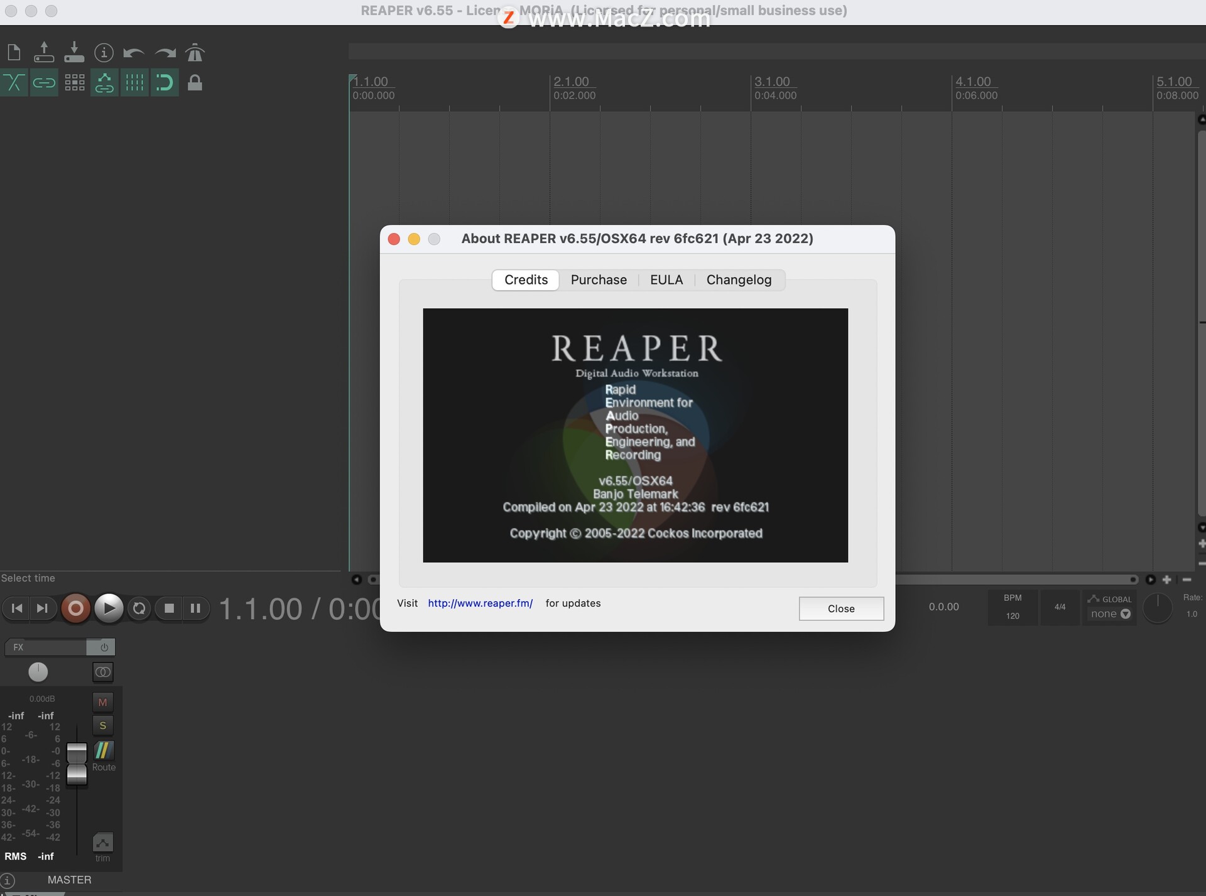Screen dimensions: 1206x896
Task: Toggle the metronome icon
Action: 195,53
